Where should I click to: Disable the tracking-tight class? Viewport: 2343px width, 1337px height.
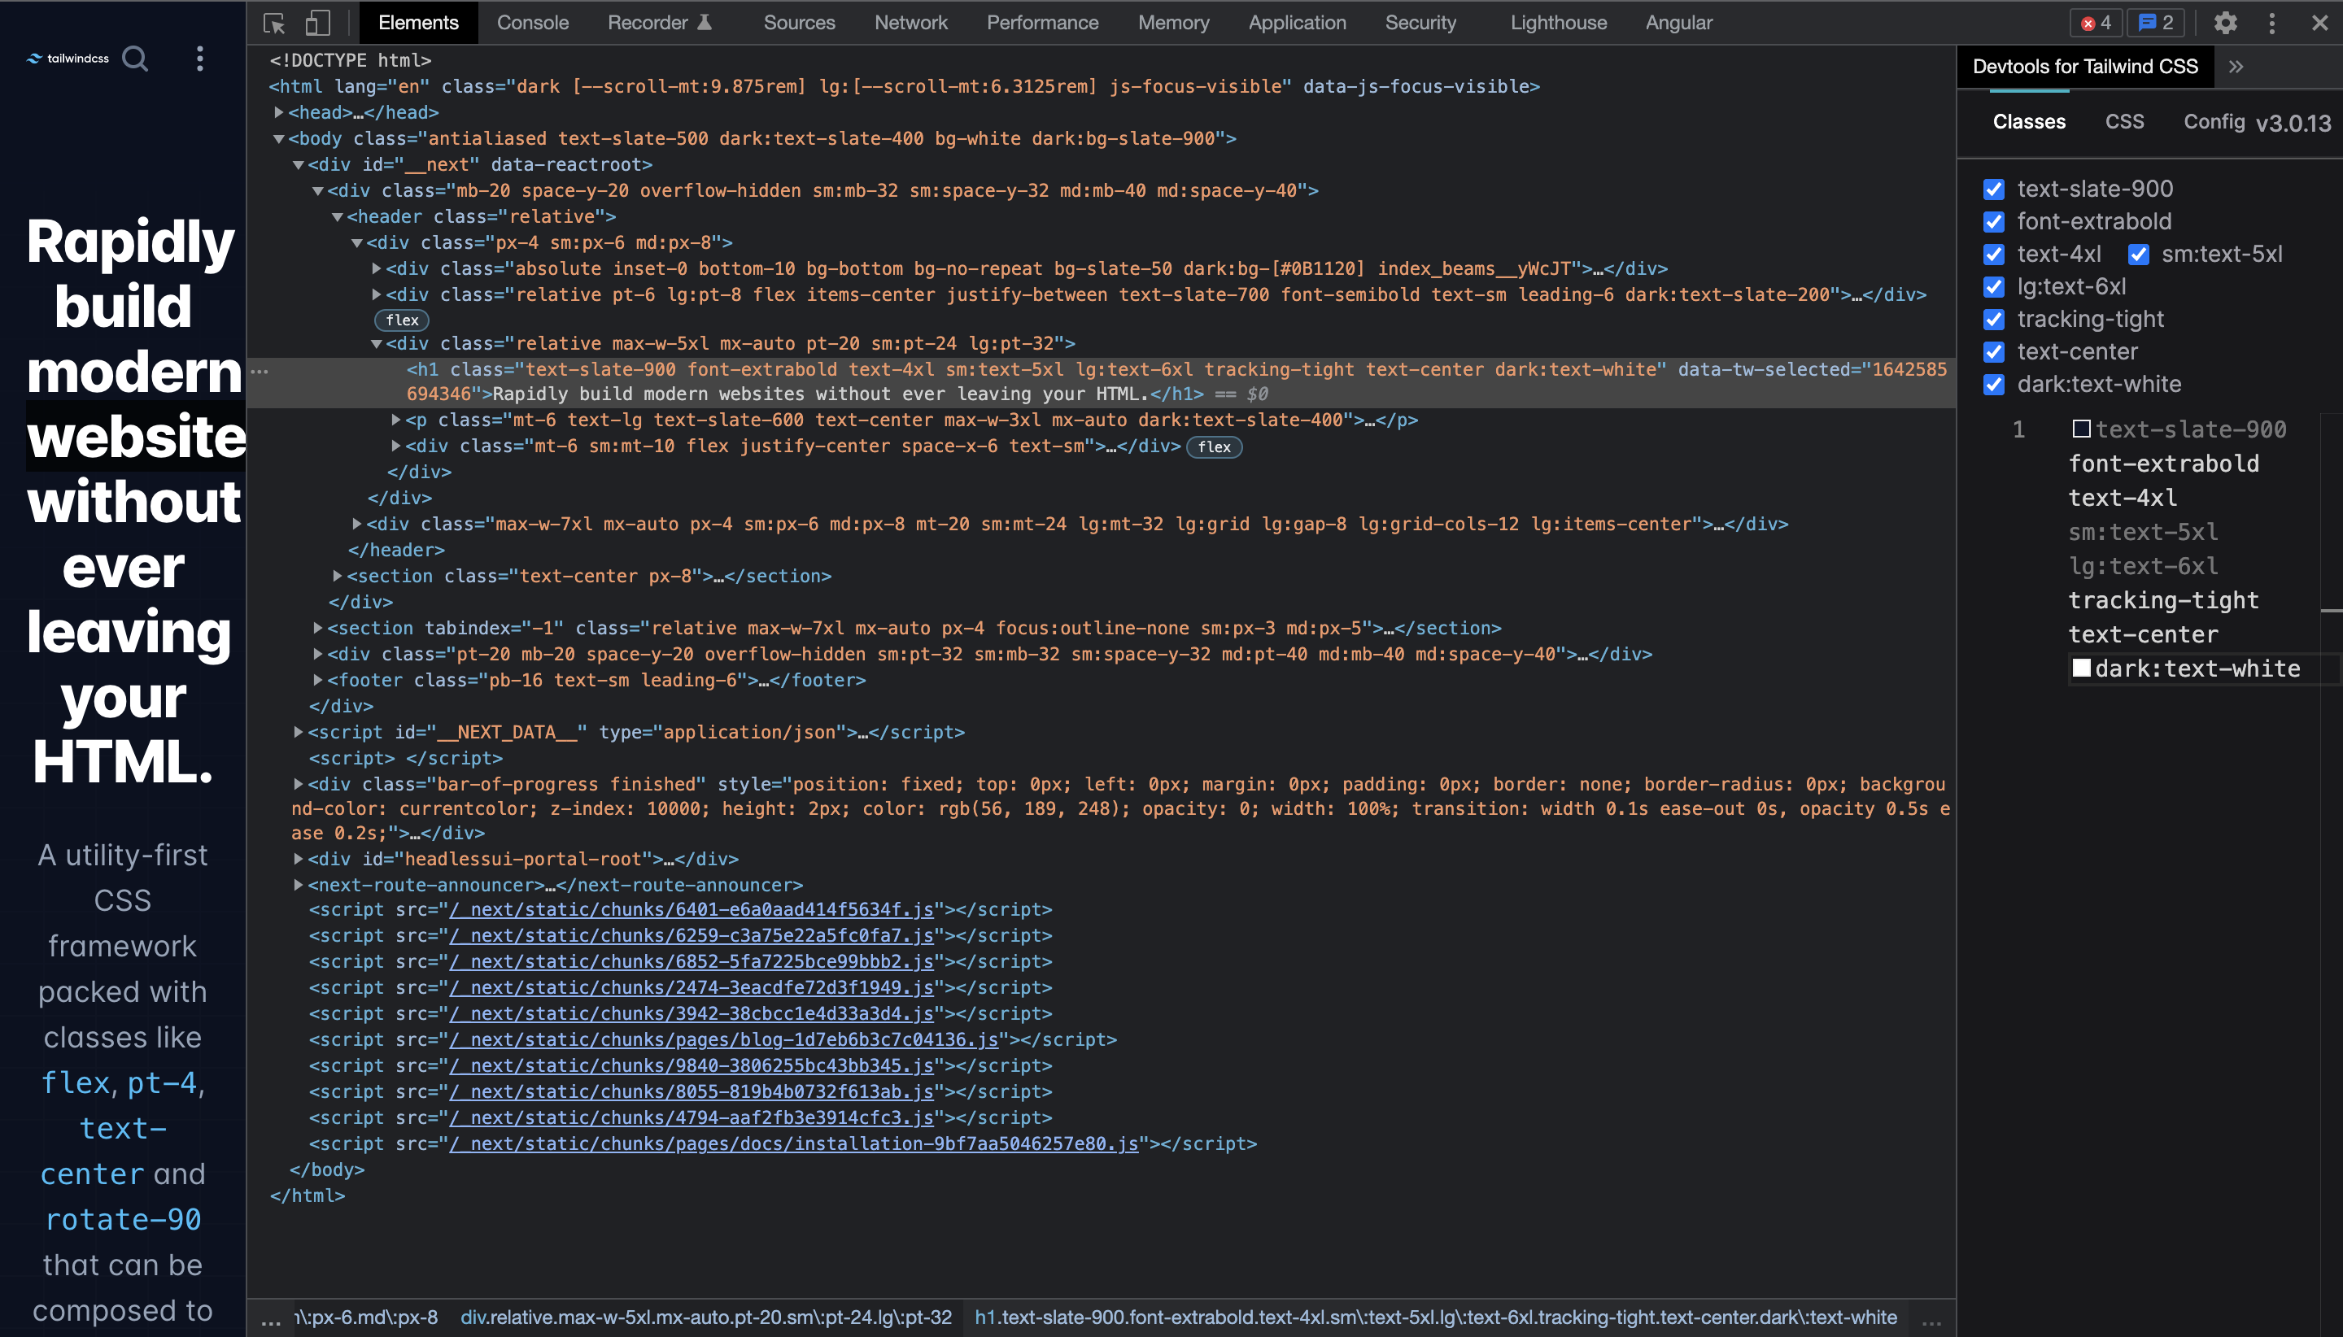coord(1993,320)
